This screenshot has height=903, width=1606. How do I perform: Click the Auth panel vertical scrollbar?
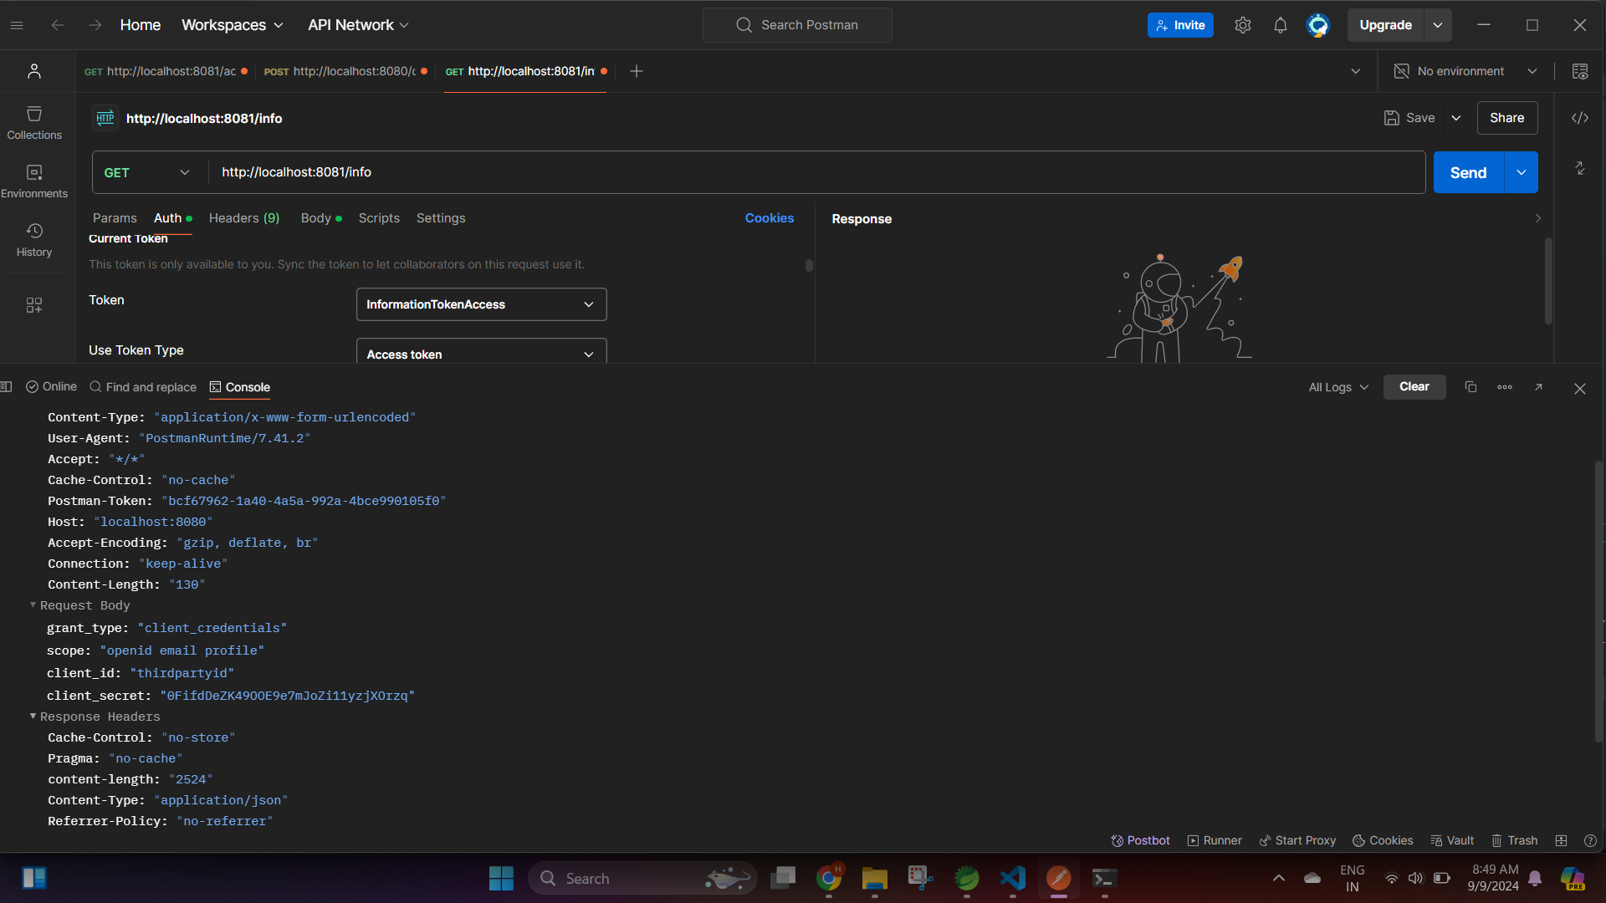[x=809, y=265]
